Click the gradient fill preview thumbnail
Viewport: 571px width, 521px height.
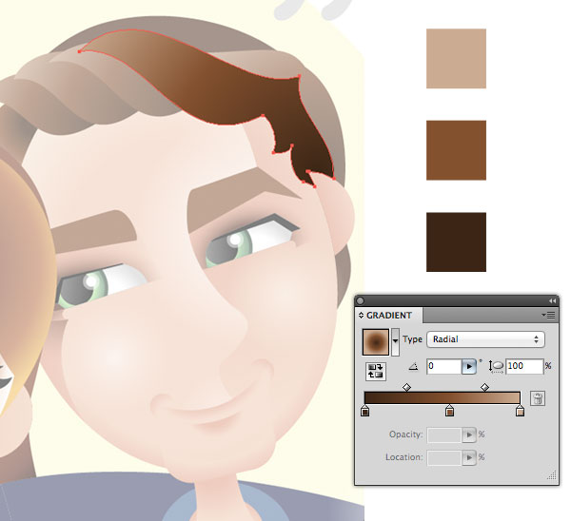tap(376, 341)
